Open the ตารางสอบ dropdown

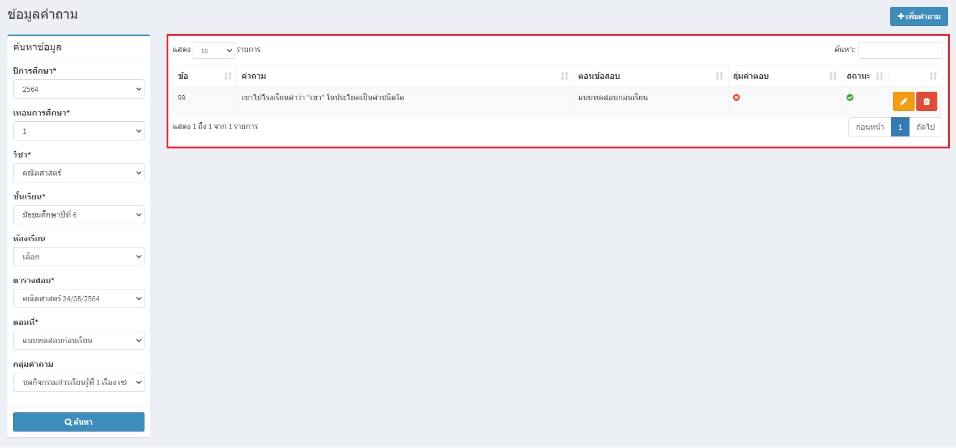pyautogui.click(x=79, y=298)
